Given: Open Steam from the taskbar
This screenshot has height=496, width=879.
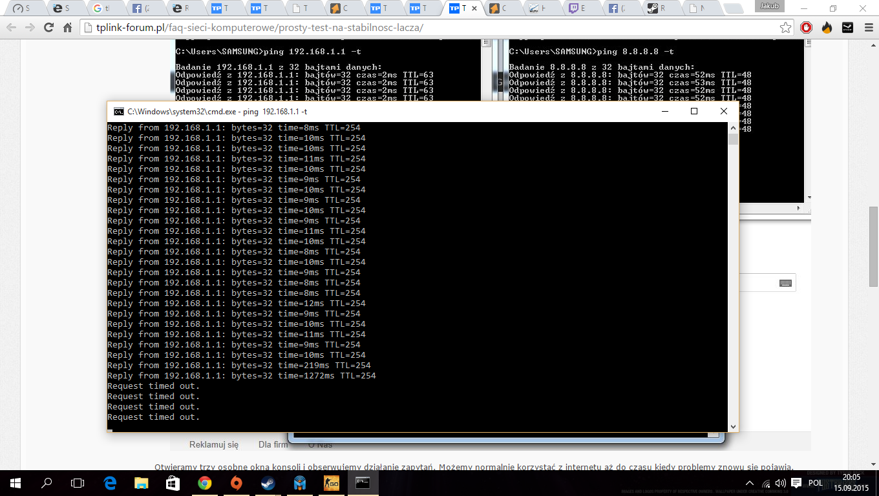Looking at the screenshot, I should pos(267,482).
